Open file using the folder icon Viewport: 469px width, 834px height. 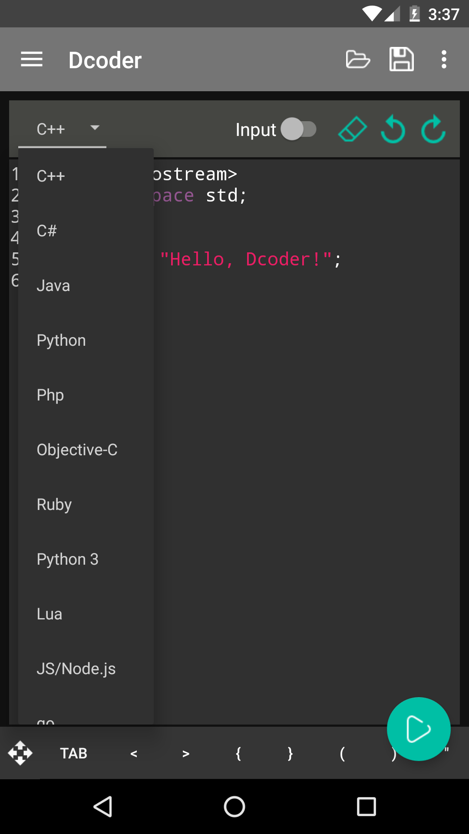[358, 60]
